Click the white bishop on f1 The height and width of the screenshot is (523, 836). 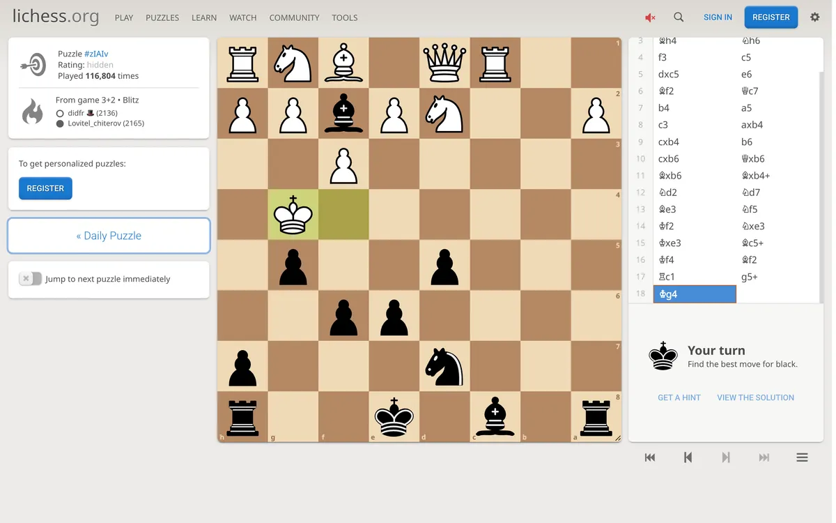[x=343, y=63]
